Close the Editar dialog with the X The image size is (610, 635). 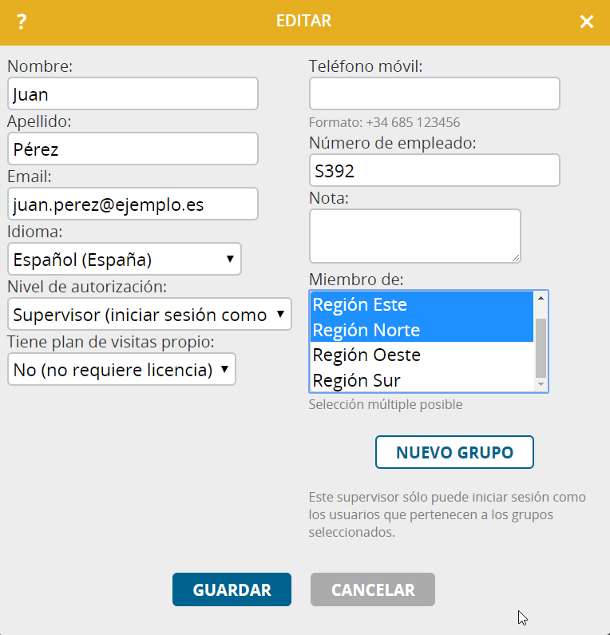(x=587, y=22)
